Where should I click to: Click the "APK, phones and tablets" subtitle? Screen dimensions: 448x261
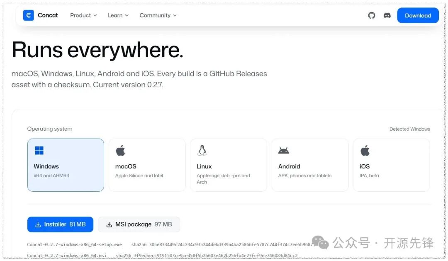click(305, 176)
